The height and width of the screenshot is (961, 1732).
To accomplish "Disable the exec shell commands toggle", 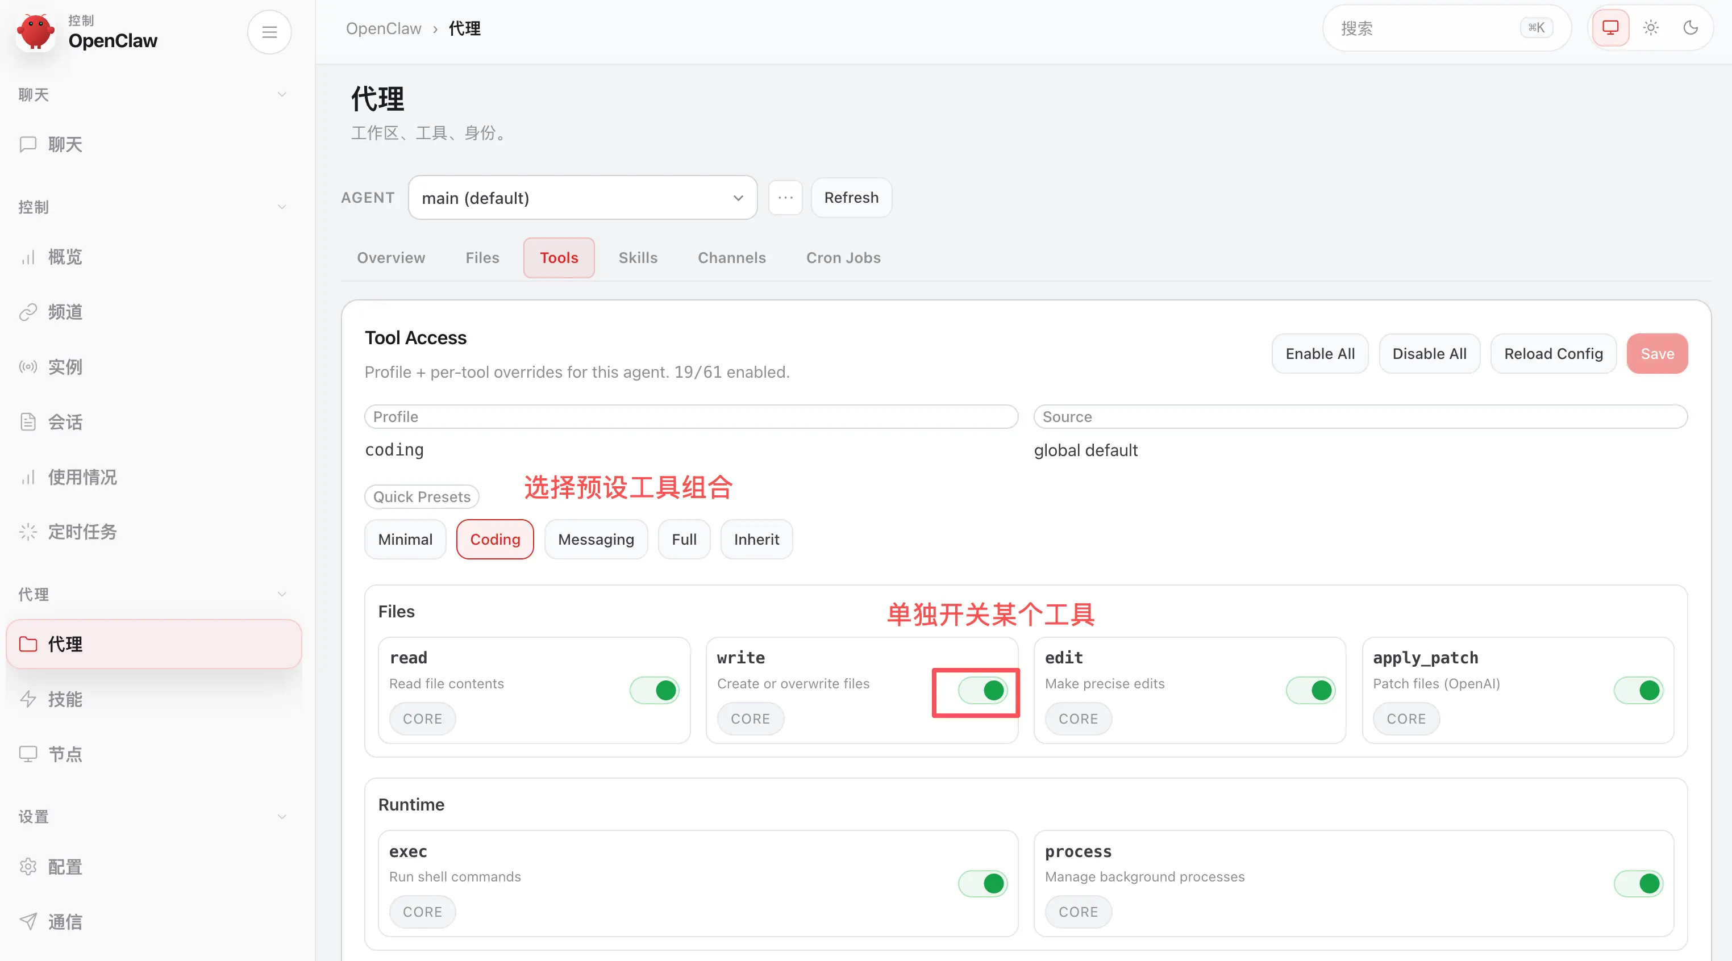I will point(982,883).
